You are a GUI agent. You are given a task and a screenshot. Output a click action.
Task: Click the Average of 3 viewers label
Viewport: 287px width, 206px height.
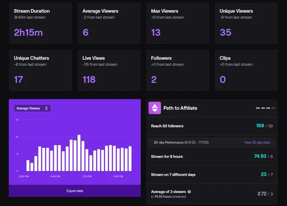coord(168,192)
